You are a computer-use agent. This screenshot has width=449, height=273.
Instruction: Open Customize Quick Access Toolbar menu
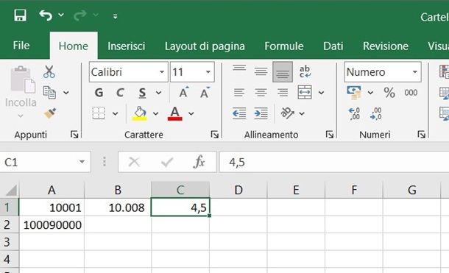click(115, 16)
